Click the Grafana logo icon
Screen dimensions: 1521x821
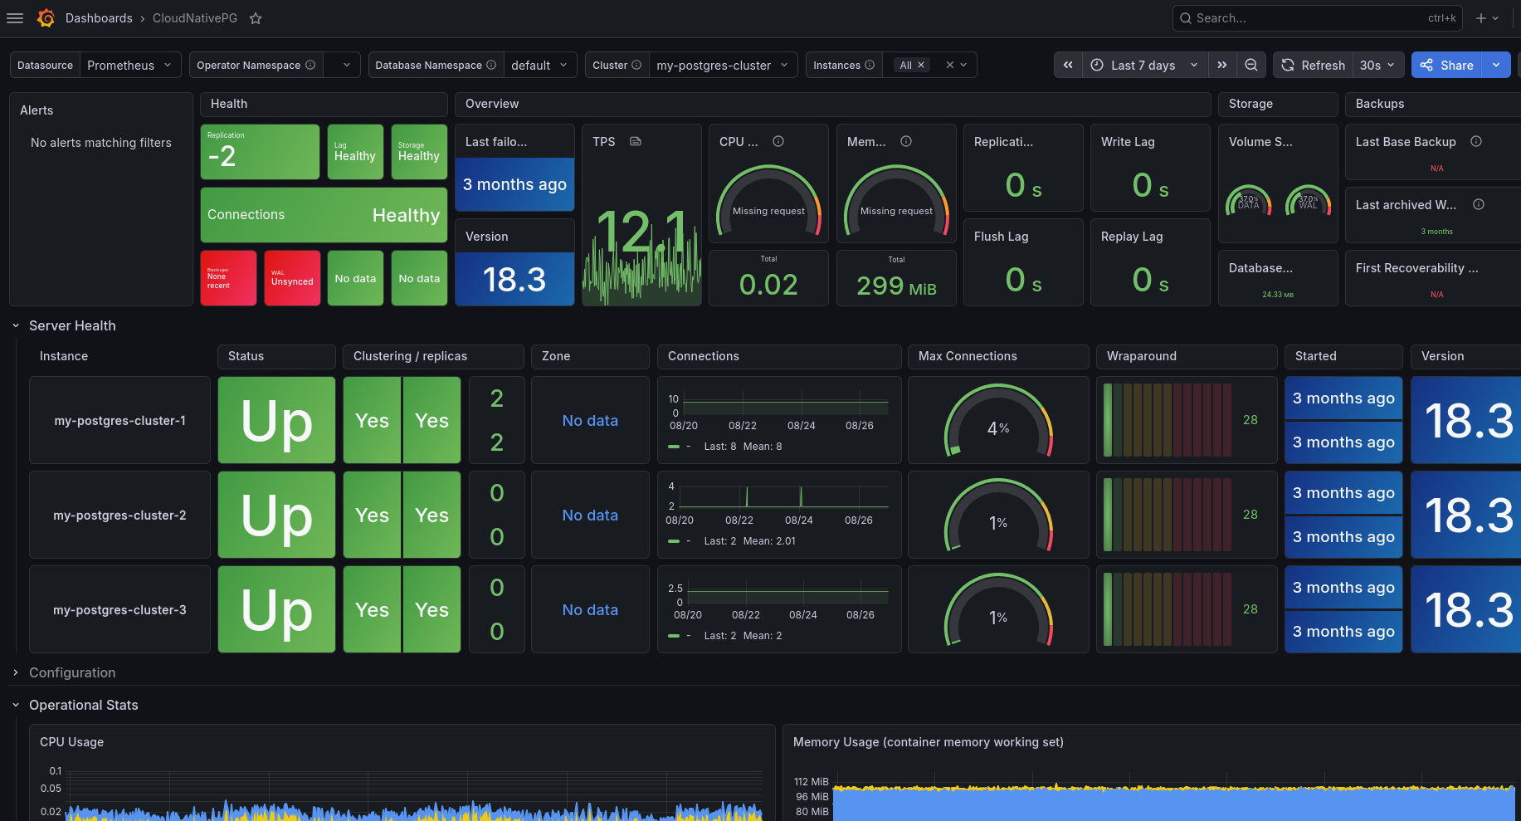click(46, 18)
